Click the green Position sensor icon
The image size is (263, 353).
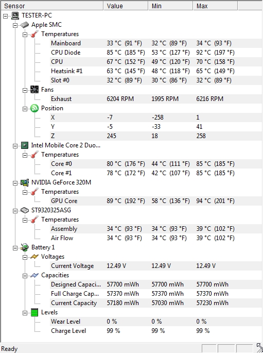point(34,108)
